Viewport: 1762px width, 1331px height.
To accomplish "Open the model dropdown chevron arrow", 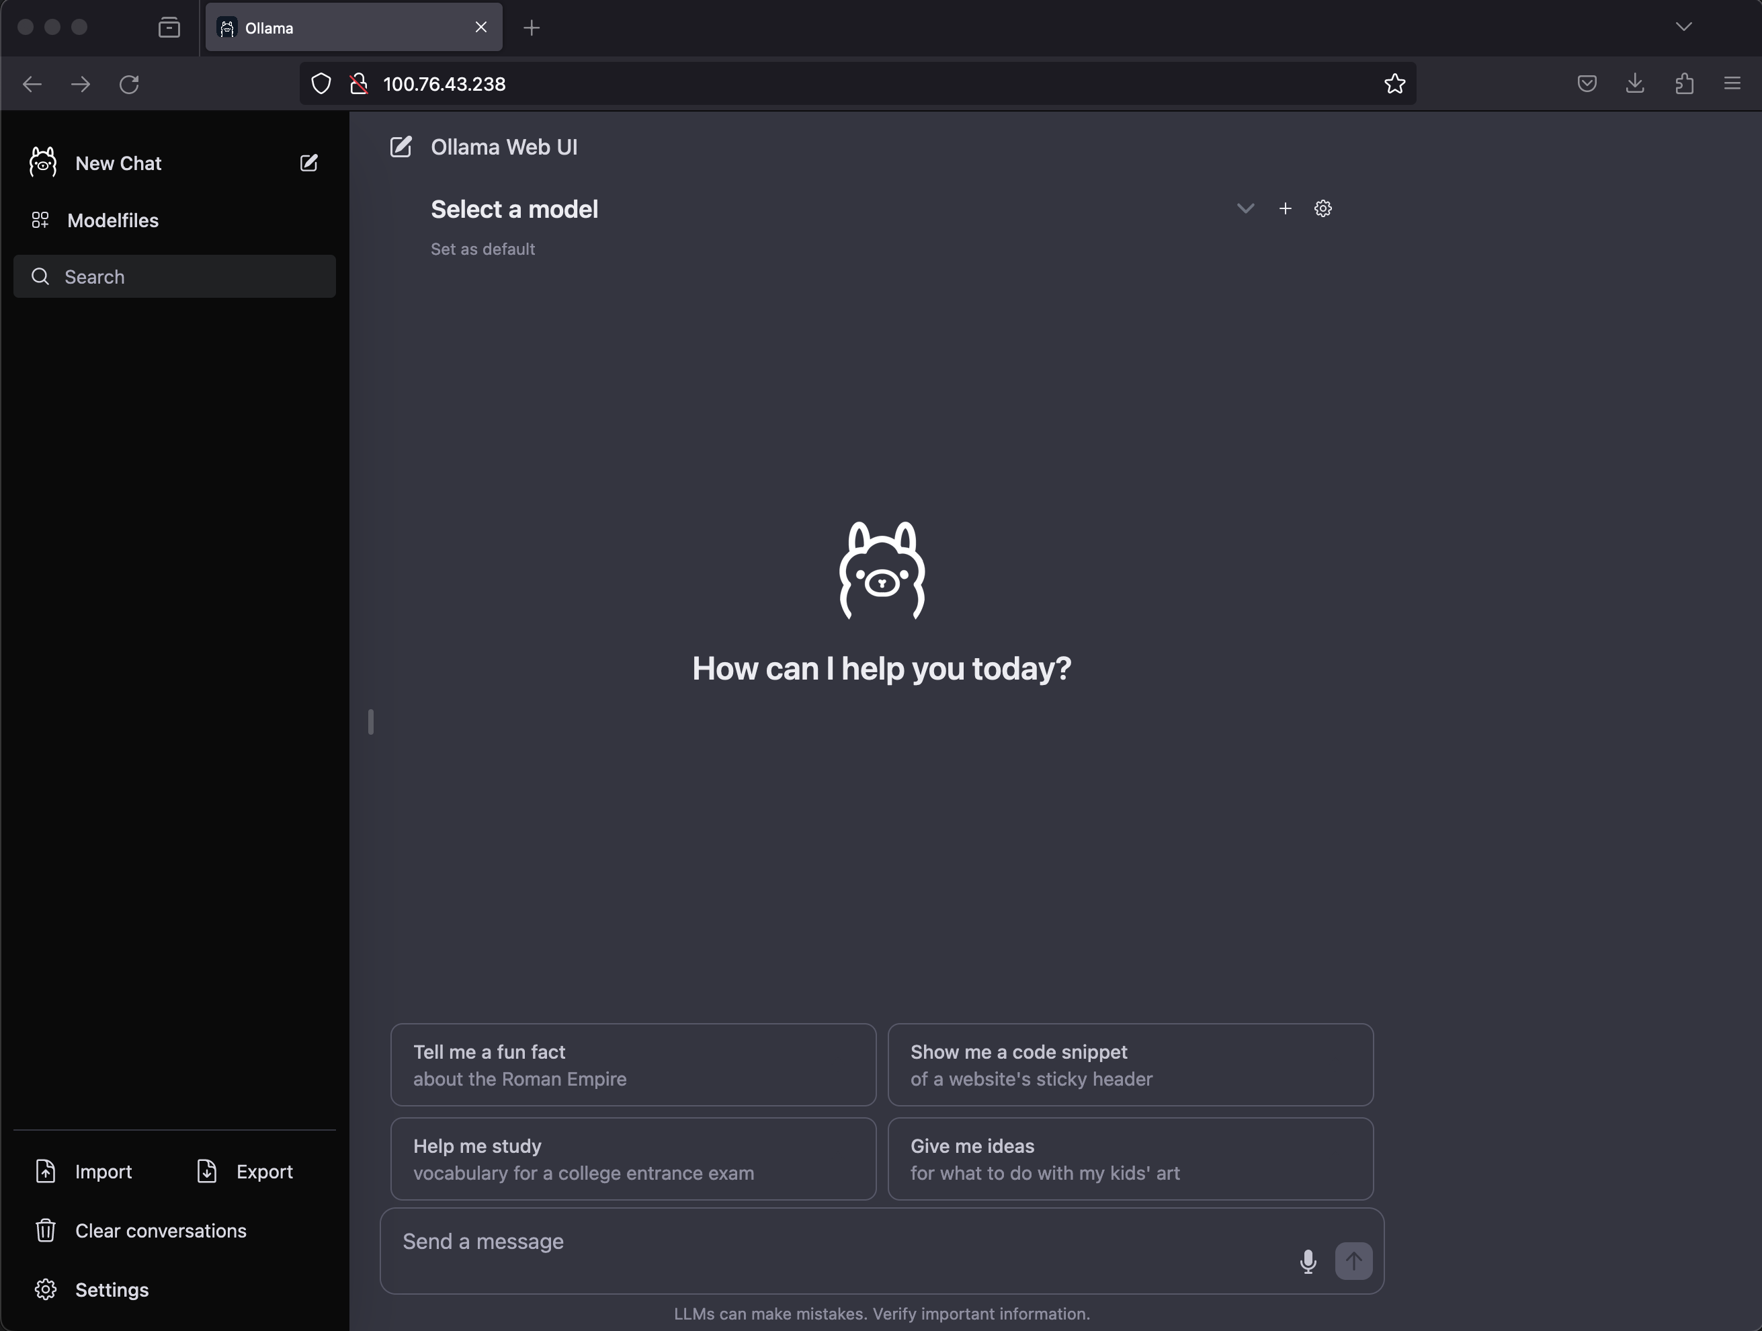I will click(1245, 209).
